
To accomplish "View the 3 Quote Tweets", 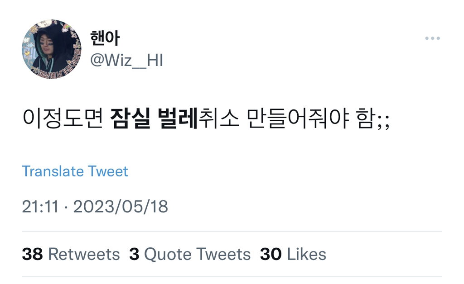I will pos(190,254).
